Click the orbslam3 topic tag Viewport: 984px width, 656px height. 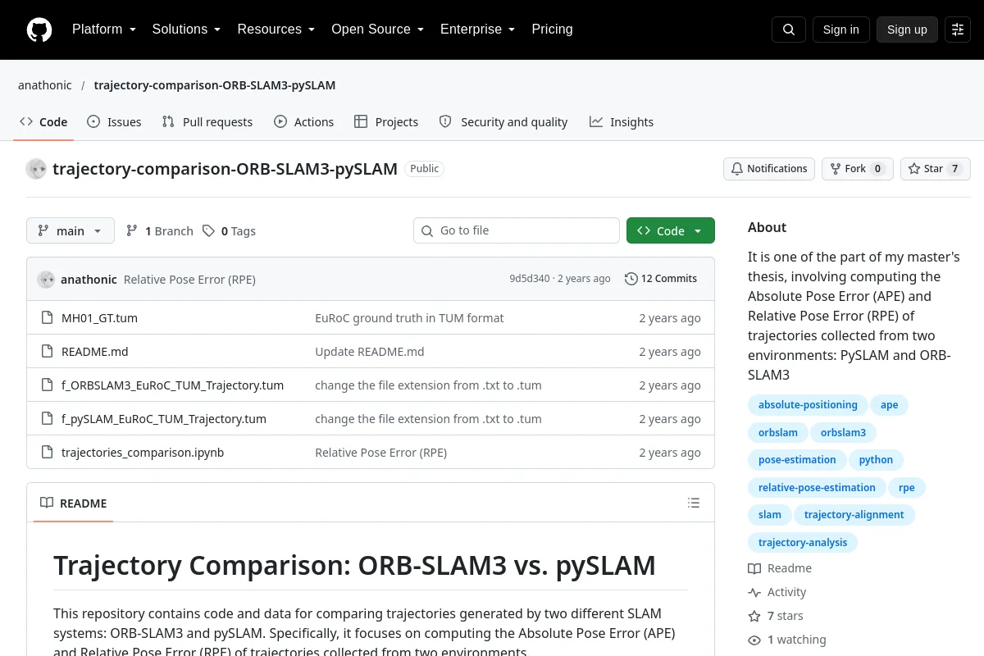click(x=843, y=432)
